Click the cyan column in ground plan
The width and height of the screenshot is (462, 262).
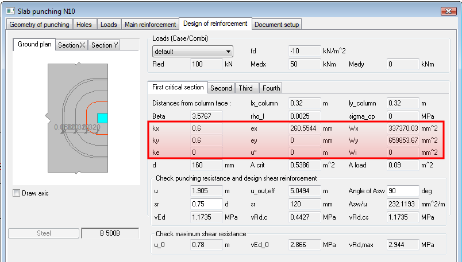102,118
